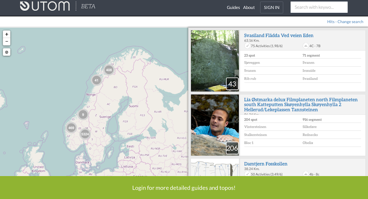Viewport: 368px width, 199px height.
Task: Zoom out on the map
Action: click(x=6, y=42)
